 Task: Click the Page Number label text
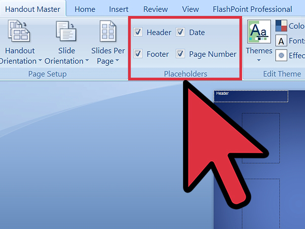[213, 54]
